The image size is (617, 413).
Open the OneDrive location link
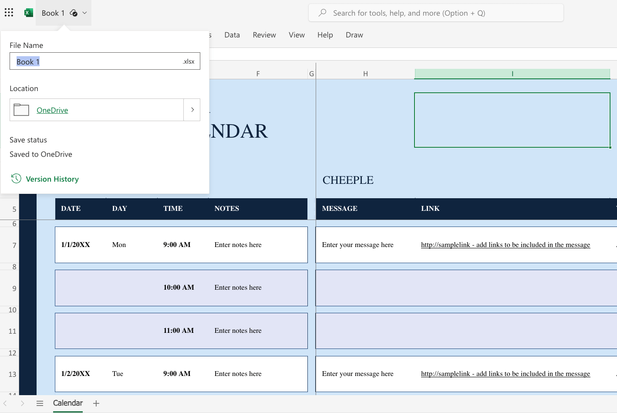click(x=52, y=110)
